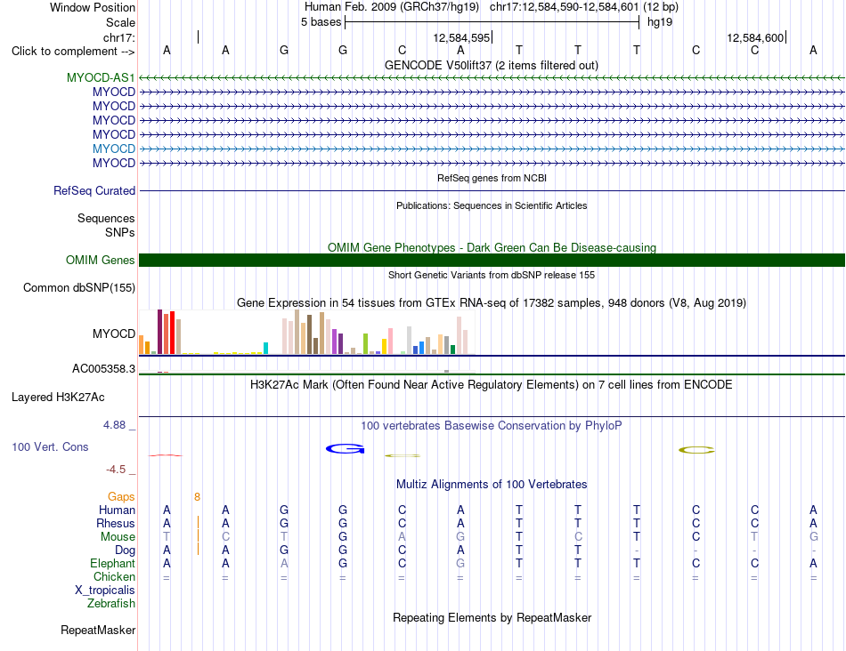This screenshot has height=651, width=846.
Task: Click the GENCODE V50lift37 track title
Action: tap(492, 65)
